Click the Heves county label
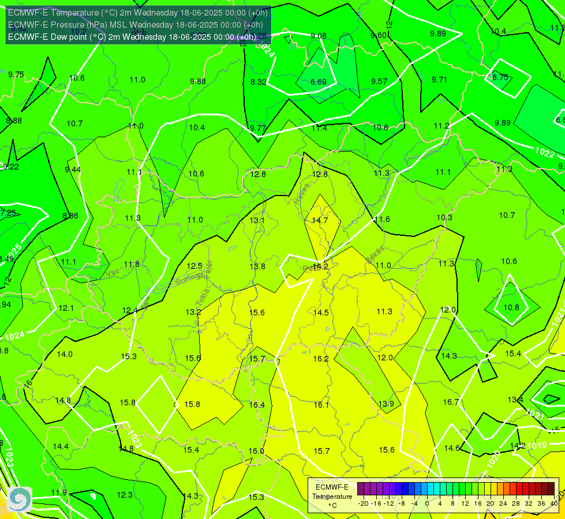The height and width of the screenshot is (519, 565). [302, 194]
